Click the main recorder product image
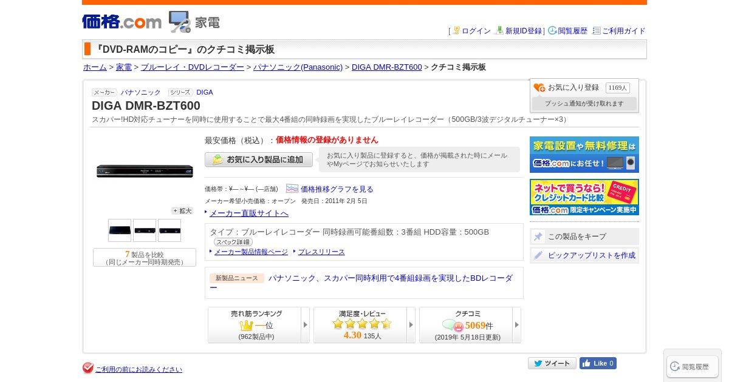 pos(145,172)
